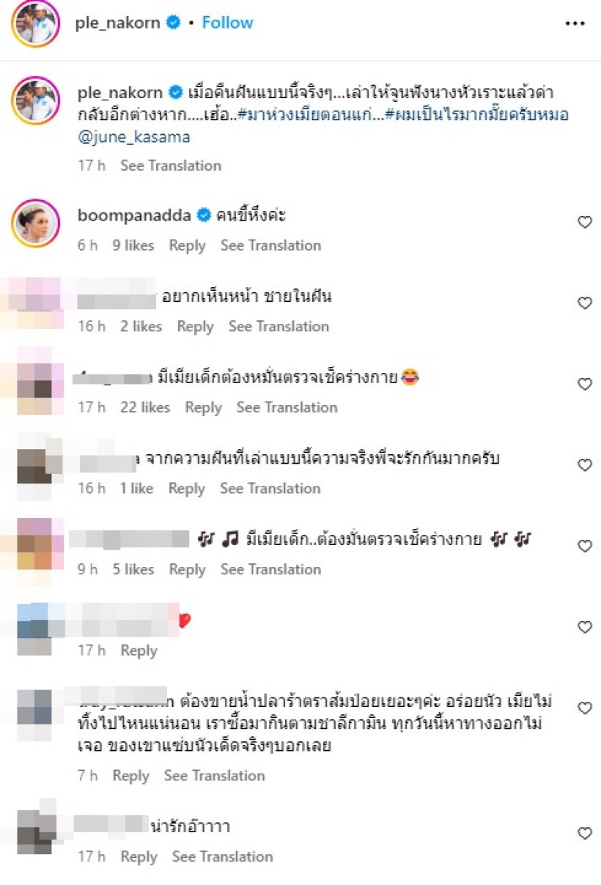See Translation of the 7 h comment

pyautogui.click(x=215, y=775)
